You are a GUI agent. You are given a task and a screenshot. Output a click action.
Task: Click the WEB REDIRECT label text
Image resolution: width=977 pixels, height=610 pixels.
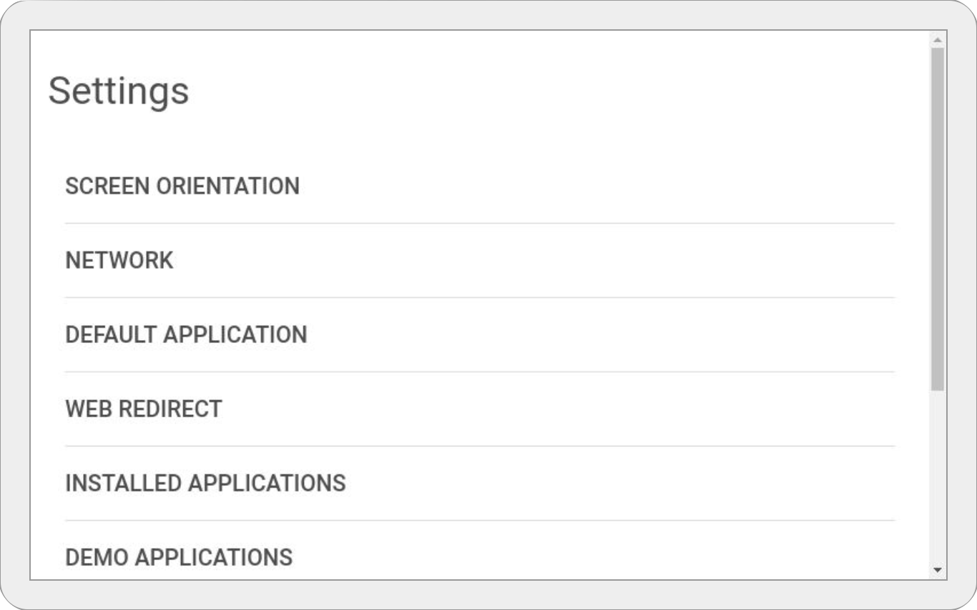(144, 409)
